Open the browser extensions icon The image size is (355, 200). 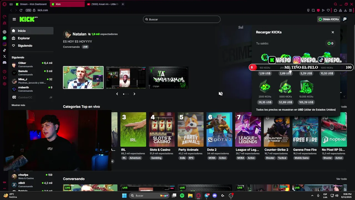tap(335, 10)
